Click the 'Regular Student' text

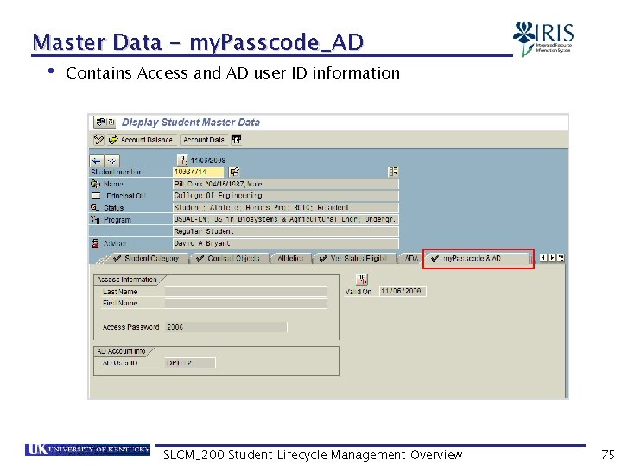[204, 231]
